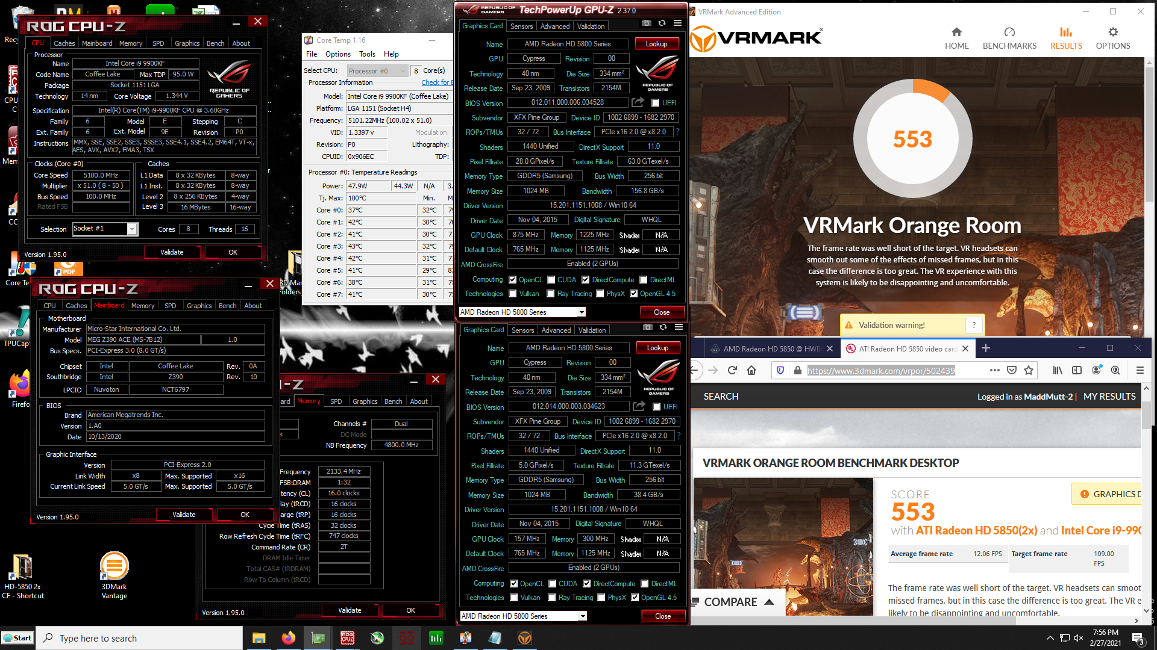The image size is (1157, 650).
Task: Select the SPD tab in Mainboard CPU-Z window
Action: click(x=171, y=306)
